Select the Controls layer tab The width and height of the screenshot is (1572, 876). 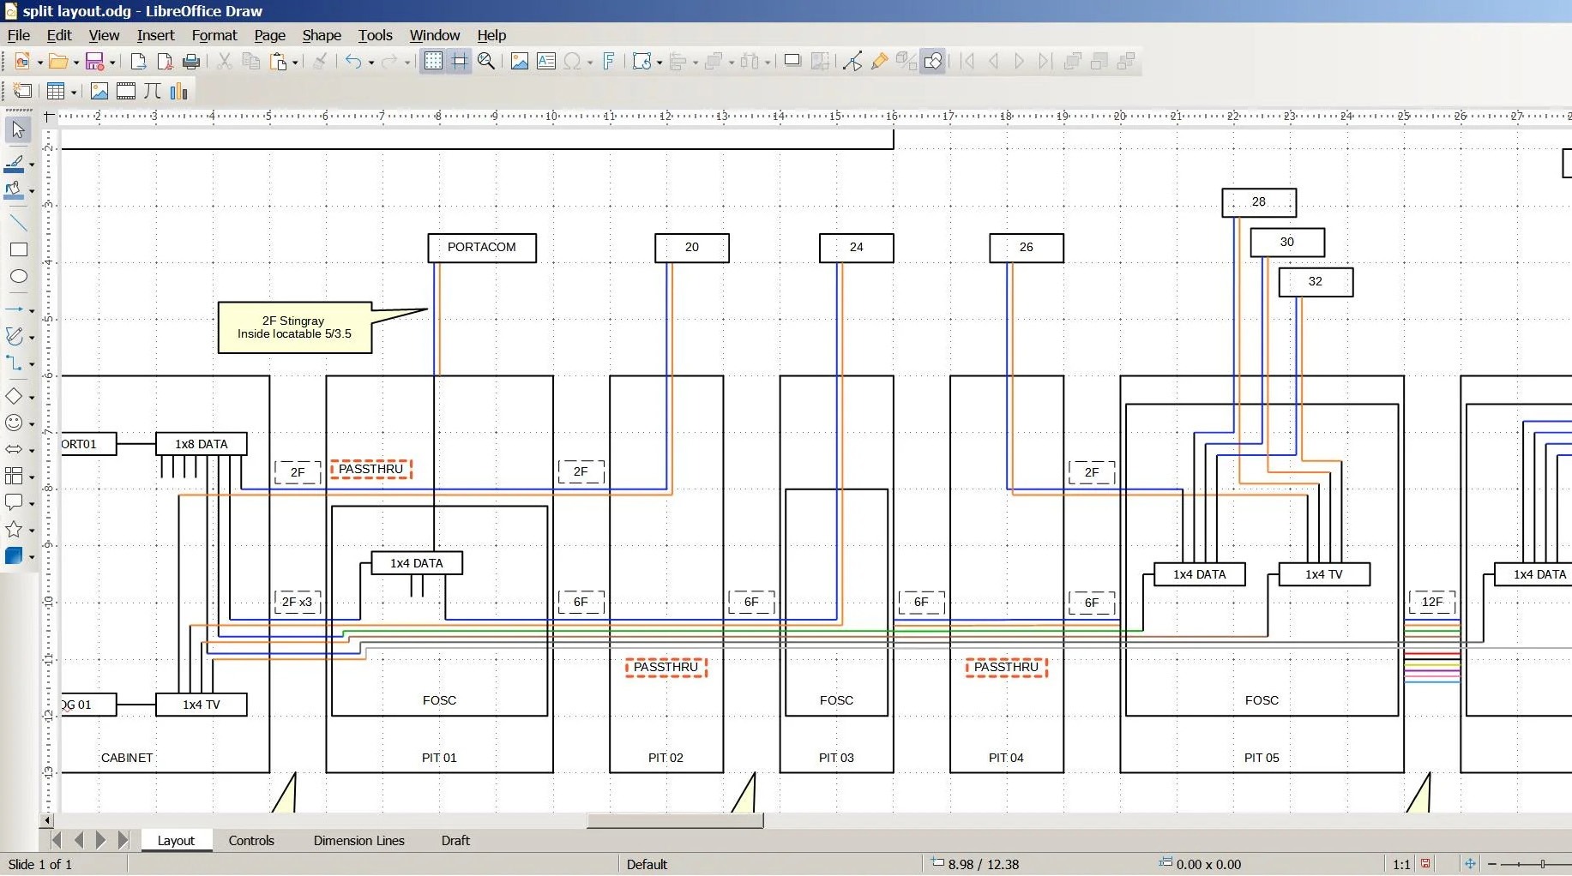tap(251, 841)
